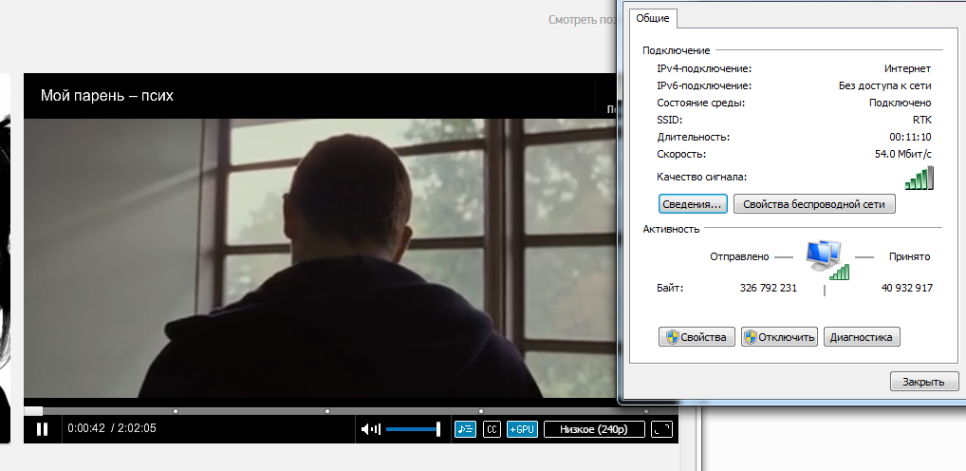Viewport: 966px width, 471px height.
Task: Adjust the volume slider in player
Action: click(413, 429)
